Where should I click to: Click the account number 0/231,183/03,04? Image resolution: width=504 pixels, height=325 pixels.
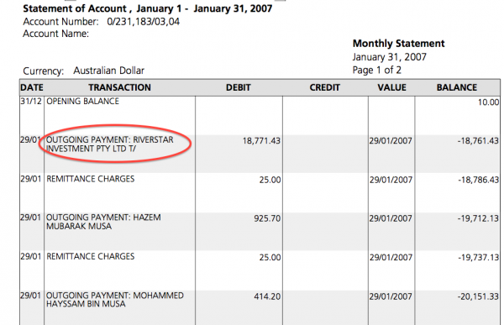coord(144,22)
